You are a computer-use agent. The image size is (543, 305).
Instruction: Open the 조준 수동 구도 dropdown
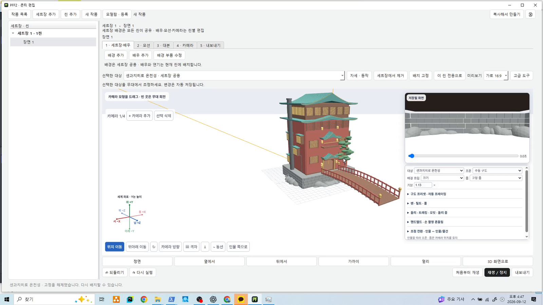pyautogui.click(x=497, y=170)
